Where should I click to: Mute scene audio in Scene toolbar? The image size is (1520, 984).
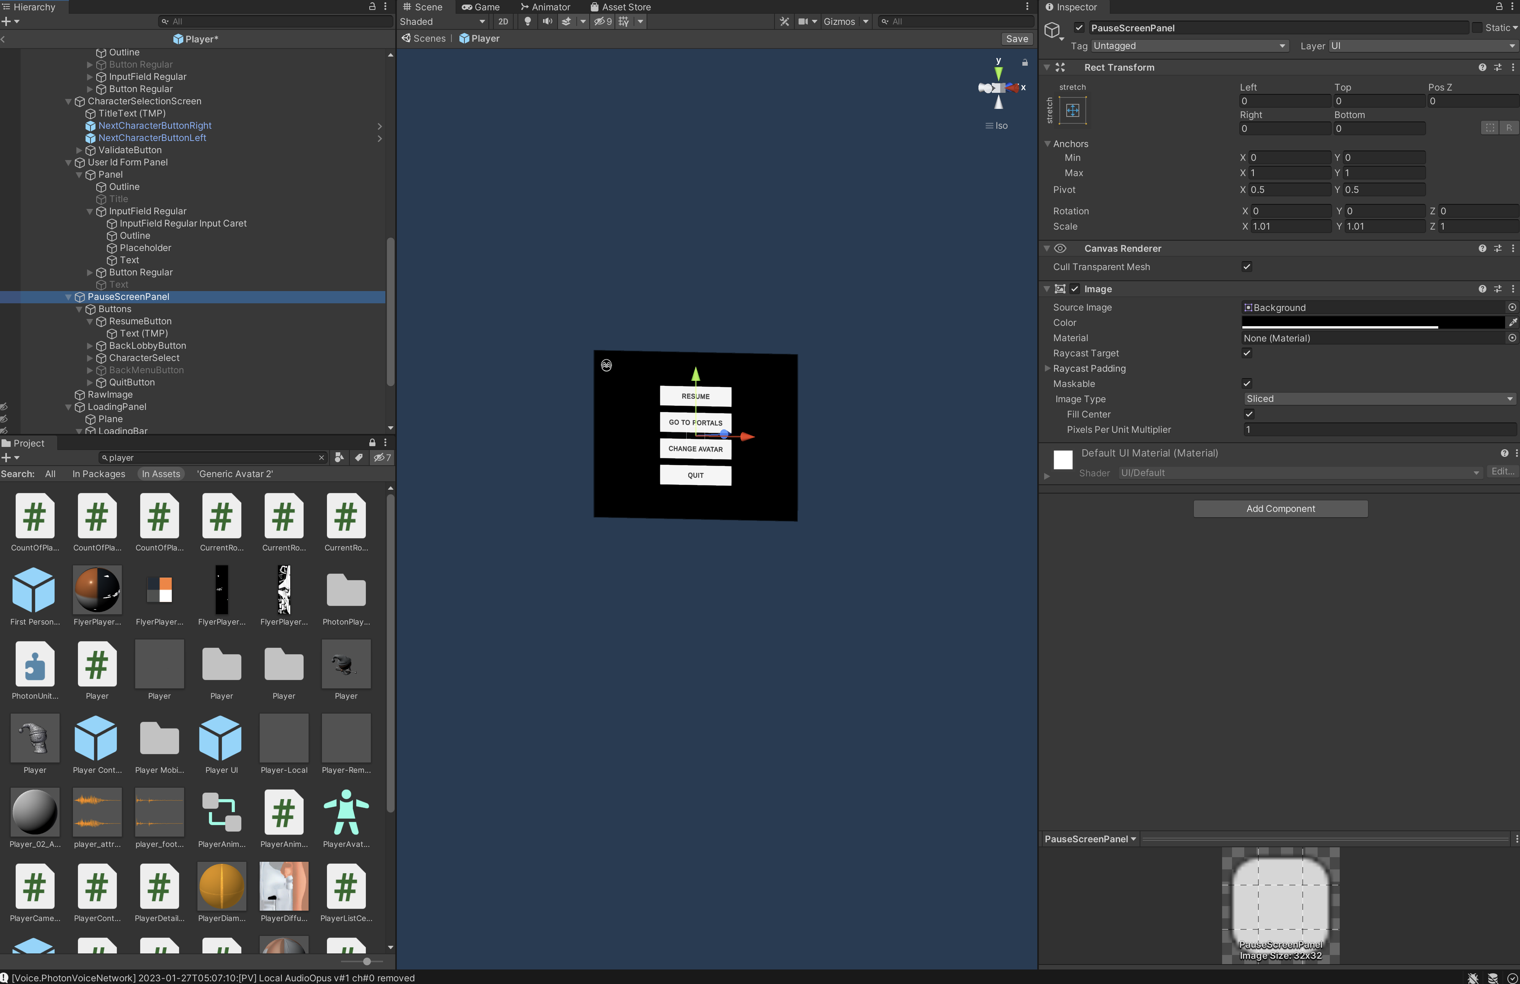547,21
